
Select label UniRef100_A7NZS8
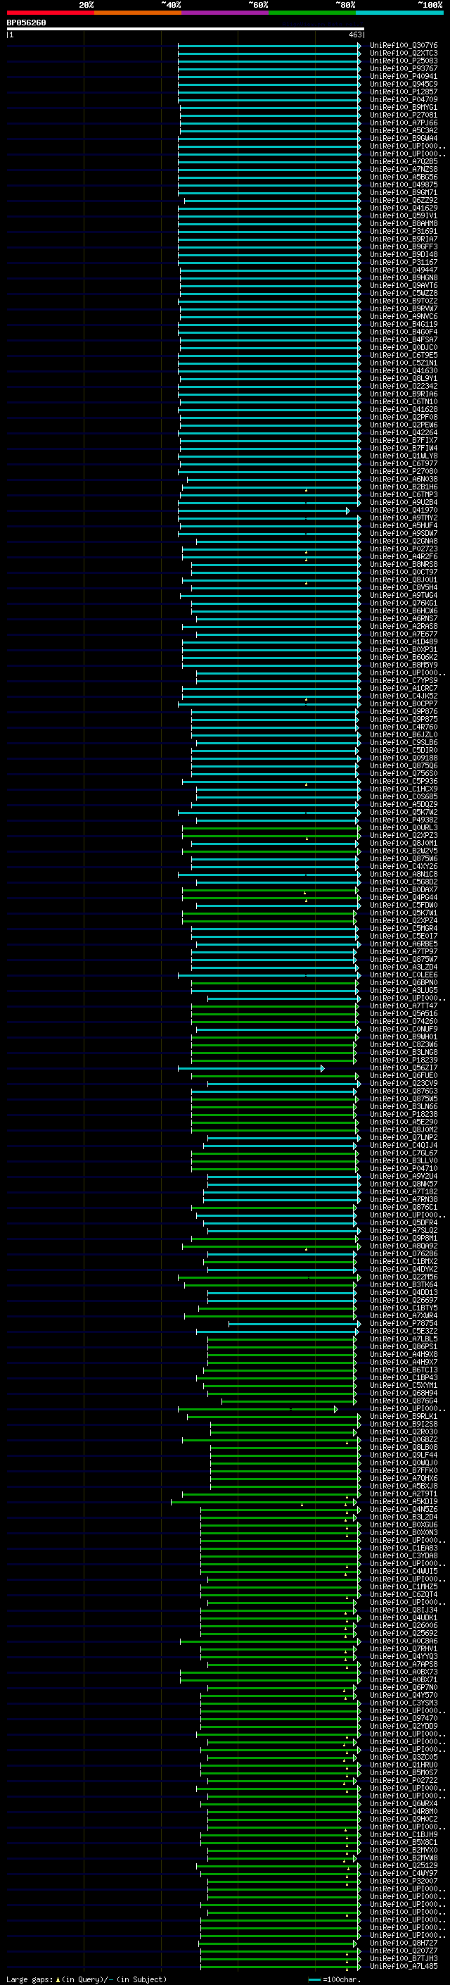pyautogui.click(x=404, y=170)
